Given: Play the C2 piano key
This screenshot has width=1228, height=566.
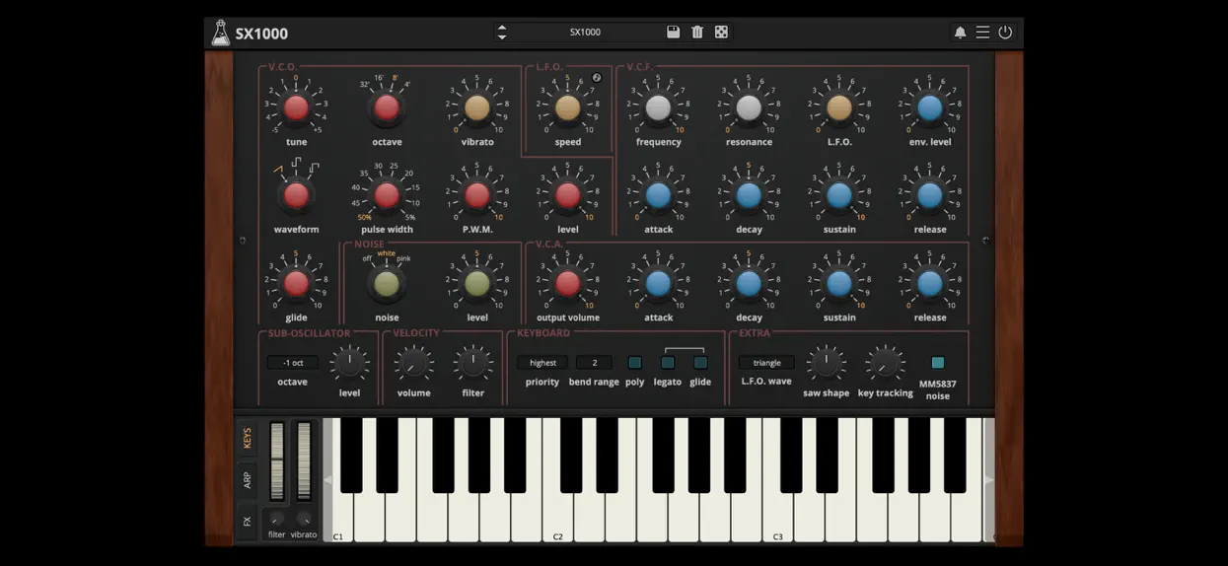Looking at the screenshot, I should point(558,518).
